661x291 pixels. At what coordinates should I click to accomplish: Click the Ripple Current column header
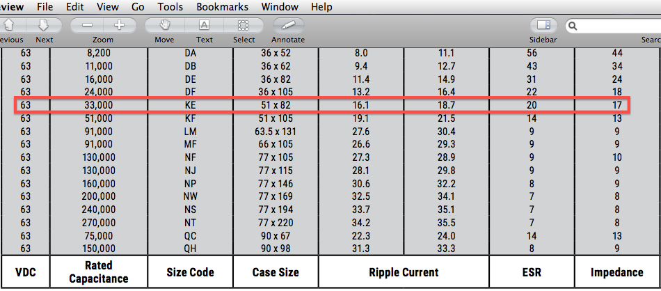[404, 272]
